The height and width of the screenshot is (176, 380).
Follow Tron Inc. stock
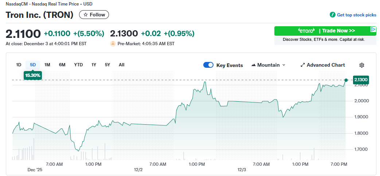pyautogui.click(x=94, y=15)
